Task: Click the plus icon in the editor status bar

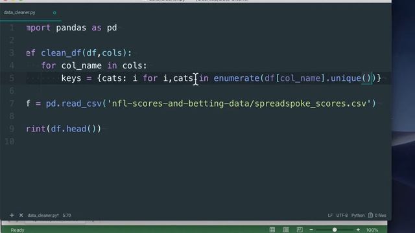Action: pyautogui.click(x=12, y=216)
